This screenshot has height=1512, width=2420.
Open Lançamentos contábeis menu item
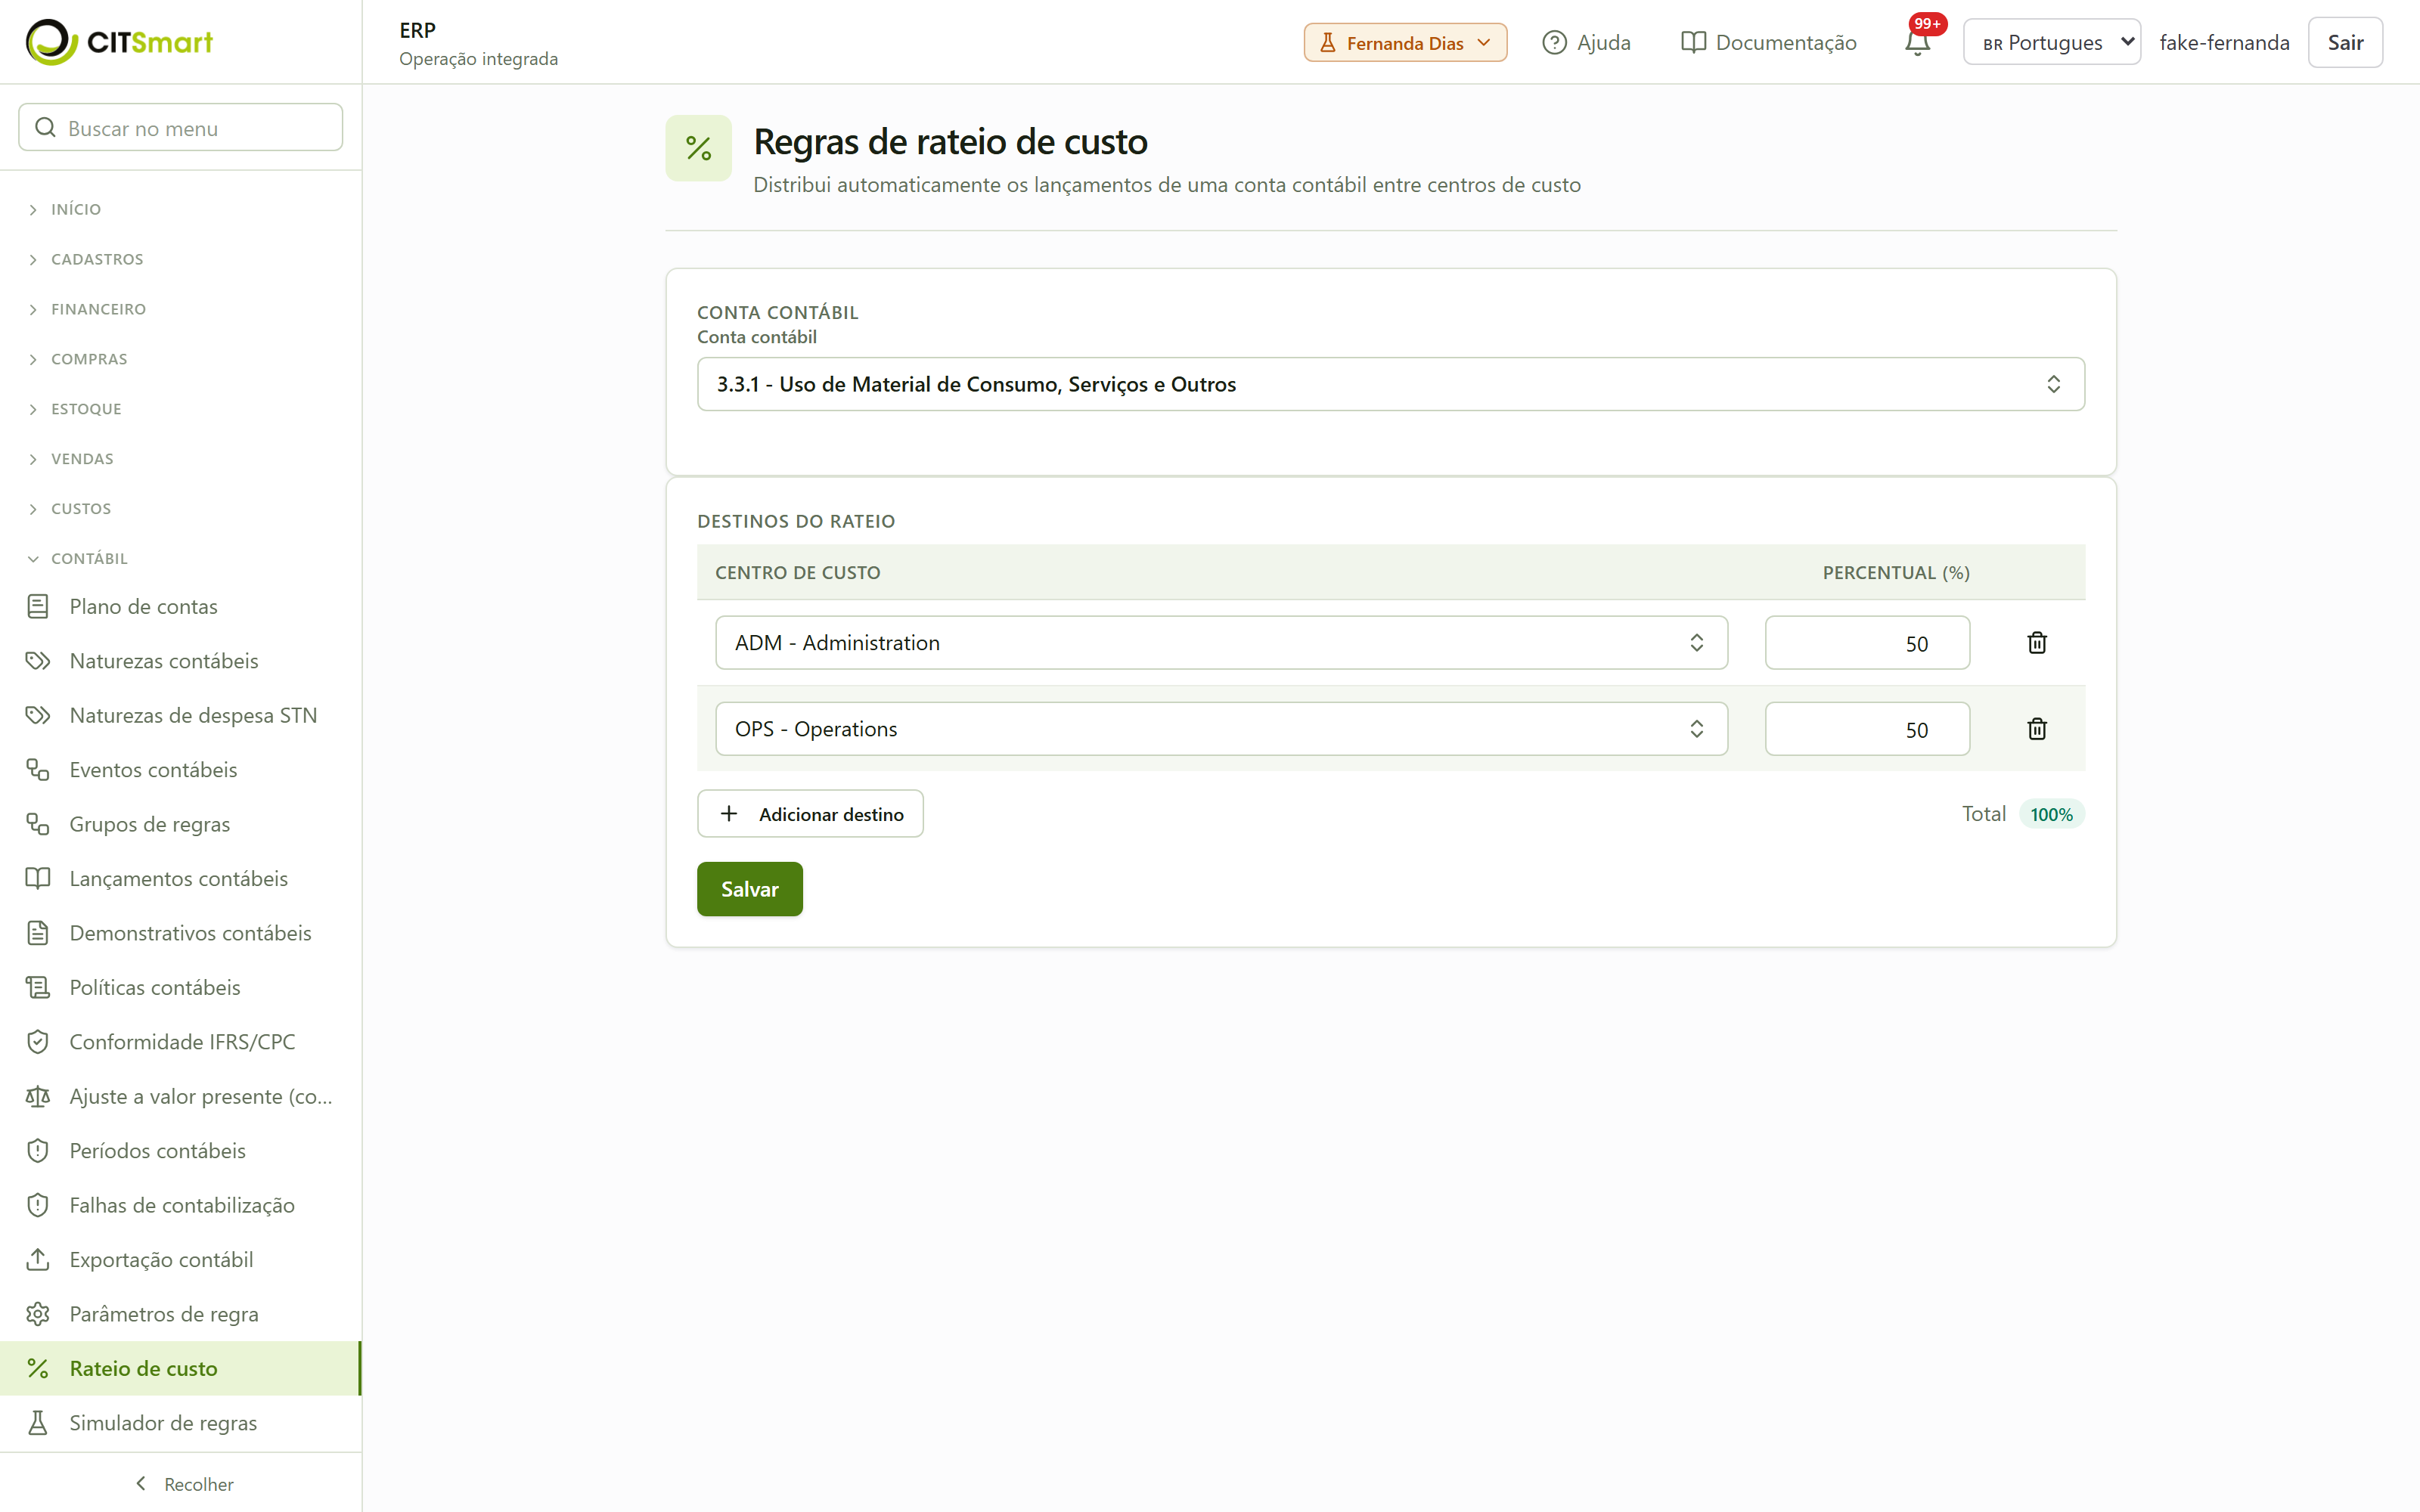(180, 878)
